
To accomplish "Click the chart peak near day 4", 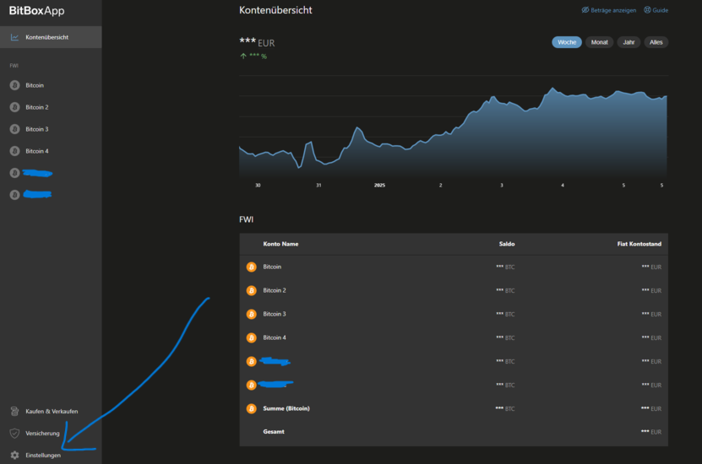I will tap(552, 89).
